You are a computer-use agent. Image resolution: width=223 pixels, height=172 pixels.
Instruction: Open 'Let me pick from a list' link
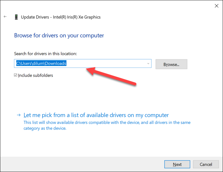pos(96,115)
